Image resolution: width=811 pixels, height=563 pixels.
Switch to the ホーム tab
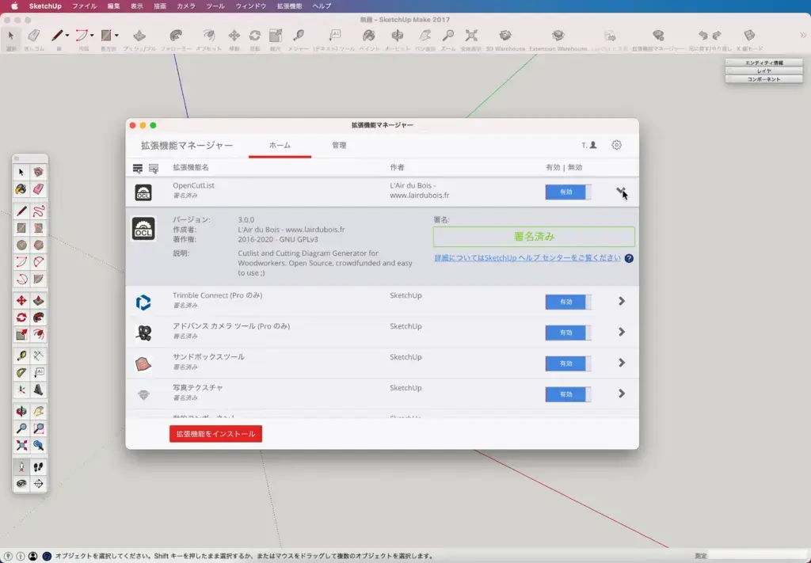pos(280,145)
